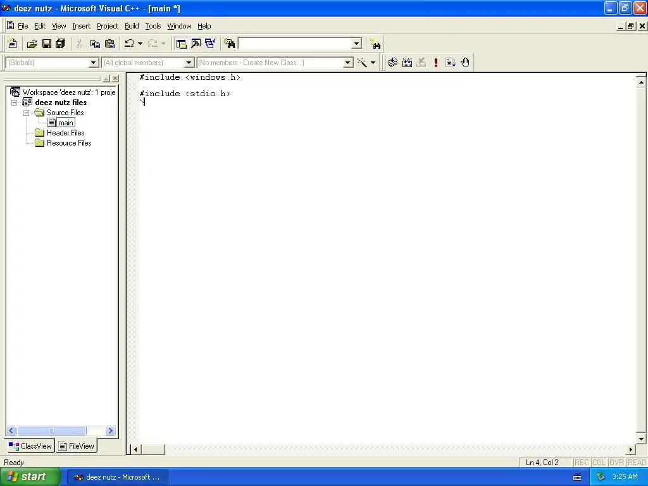Click the workspace horizontal scrollbar thumb
This screenshot has height=486, width=648.
click(52, 430)
